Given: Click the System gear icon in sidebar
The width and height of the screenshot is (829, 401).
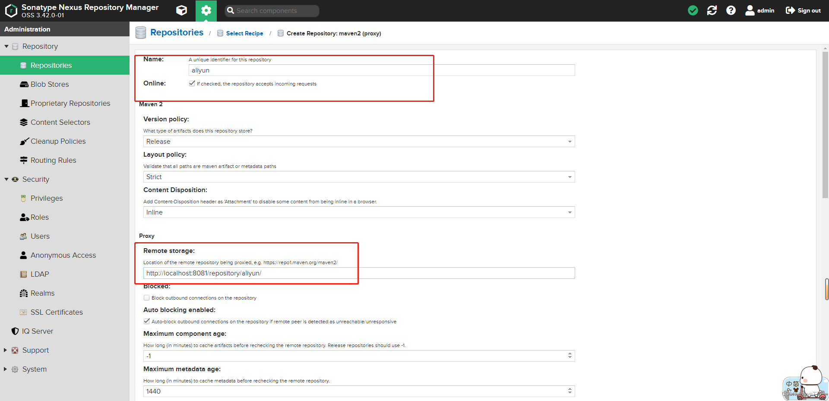Looking at the screenshot, I should point(15,369).
